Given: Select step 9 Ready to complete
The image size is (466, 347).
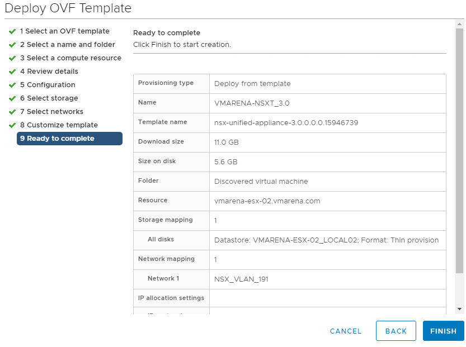Looking at the screenshot, I should click(69, 139).
